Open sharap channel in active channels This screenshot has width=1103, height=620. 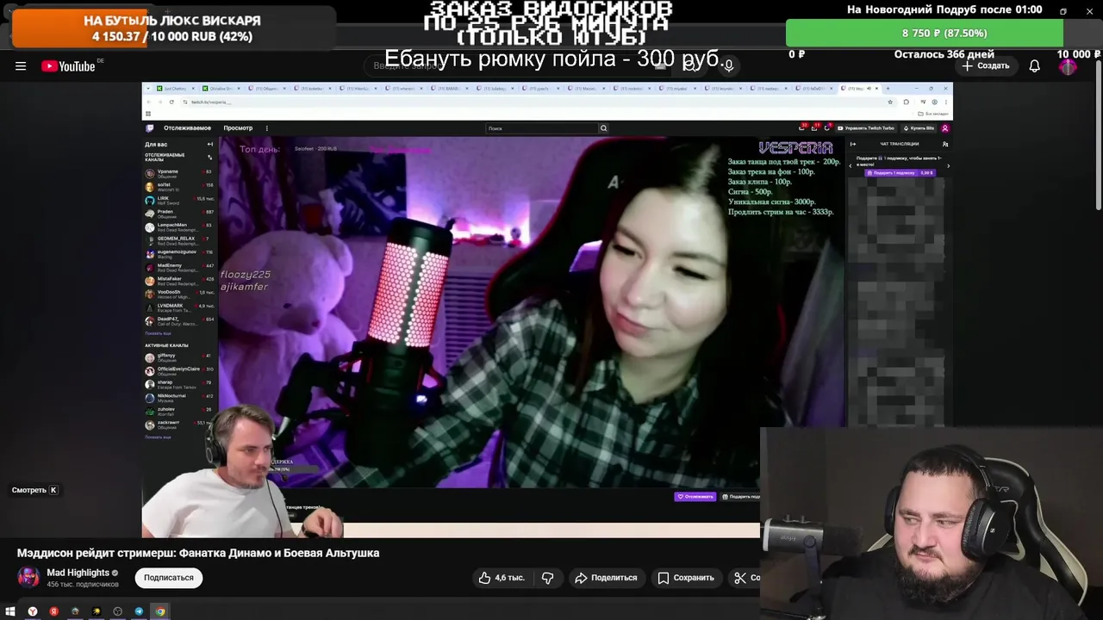pos(179,383)
